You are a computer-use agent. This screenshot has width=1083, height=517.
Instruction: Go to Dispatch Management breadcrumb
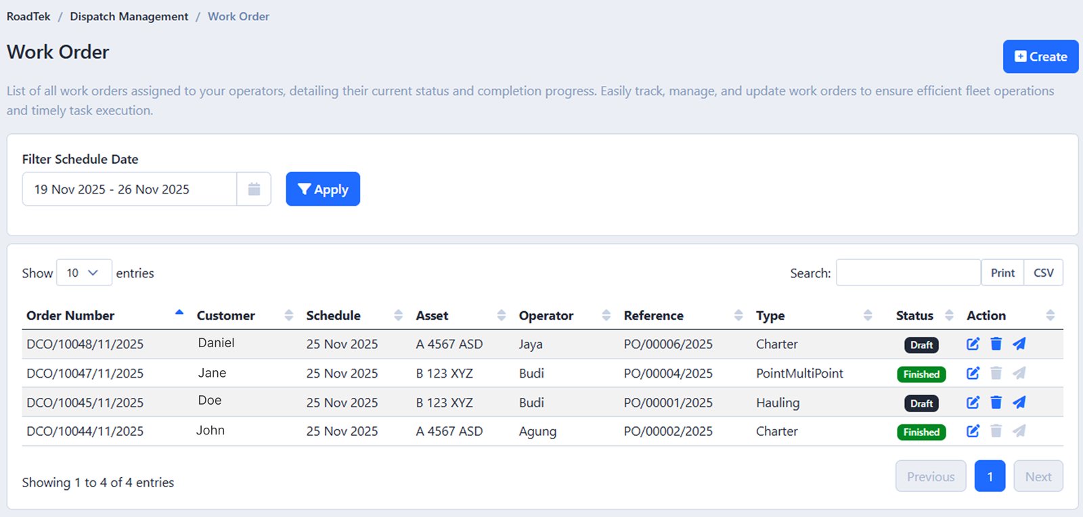coord(129,16)
